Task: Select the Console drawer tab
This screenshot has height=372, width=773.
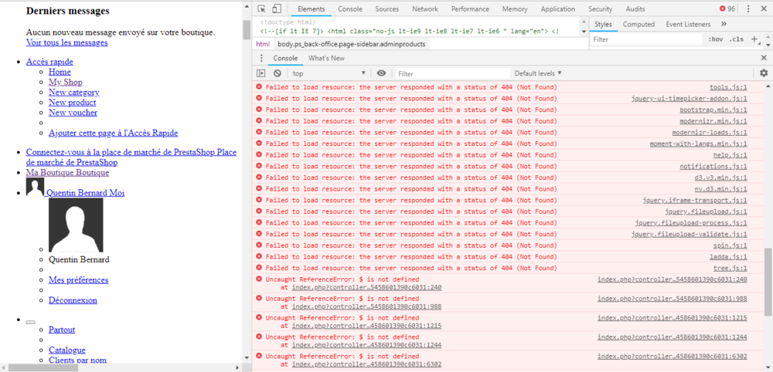Action: click(x=285, y=58)
